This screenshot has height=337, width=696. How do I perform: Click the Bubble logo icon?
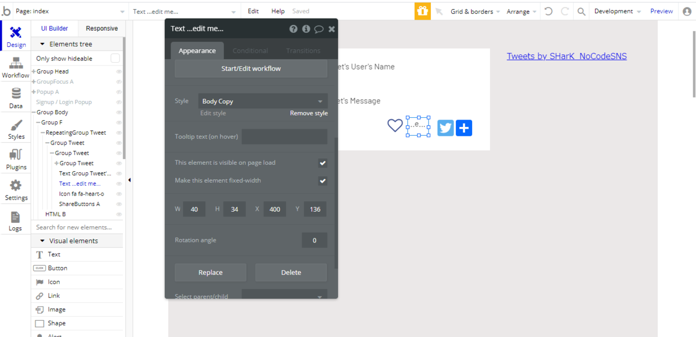pyautogui.click(x=6, y=11)
